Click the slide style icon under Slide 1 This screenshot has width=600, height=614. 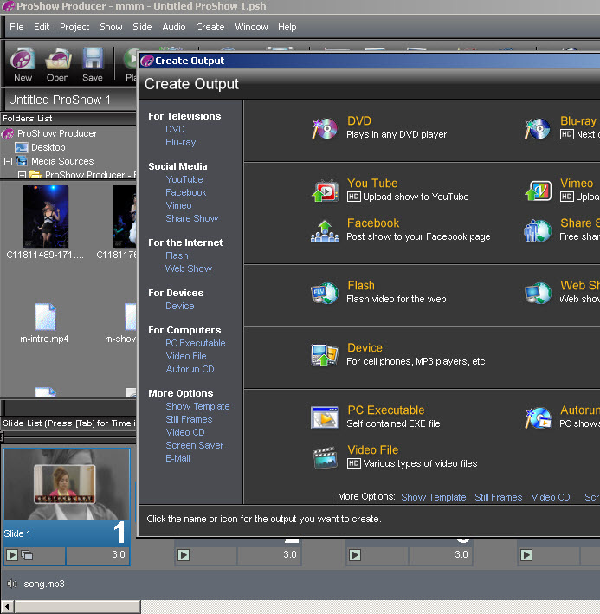(x=27, y=555)
